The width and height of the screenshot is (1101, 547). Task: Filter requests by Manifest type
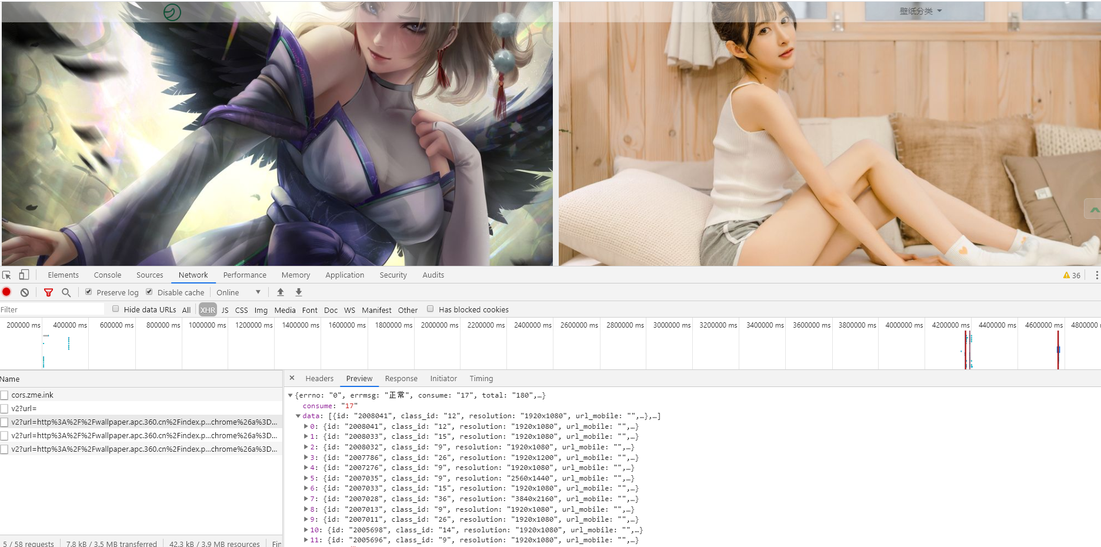click(x=376, y=310)
